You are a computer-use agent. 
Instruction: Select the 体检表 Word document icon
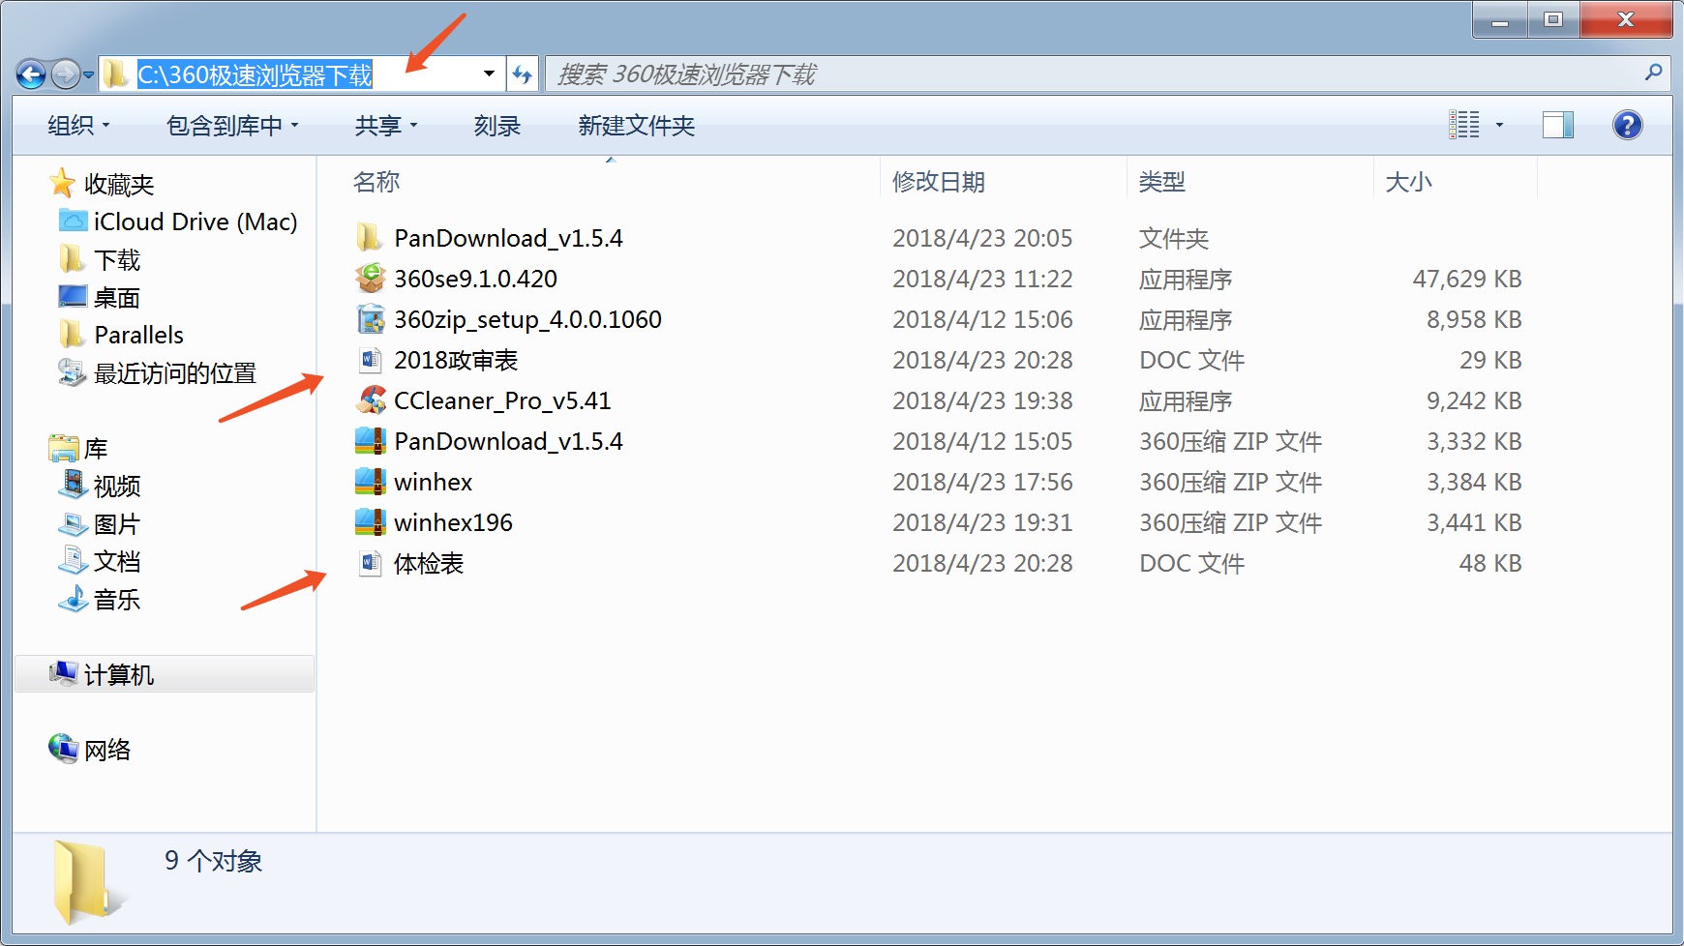pyautogui.click(x=370, y=563)
